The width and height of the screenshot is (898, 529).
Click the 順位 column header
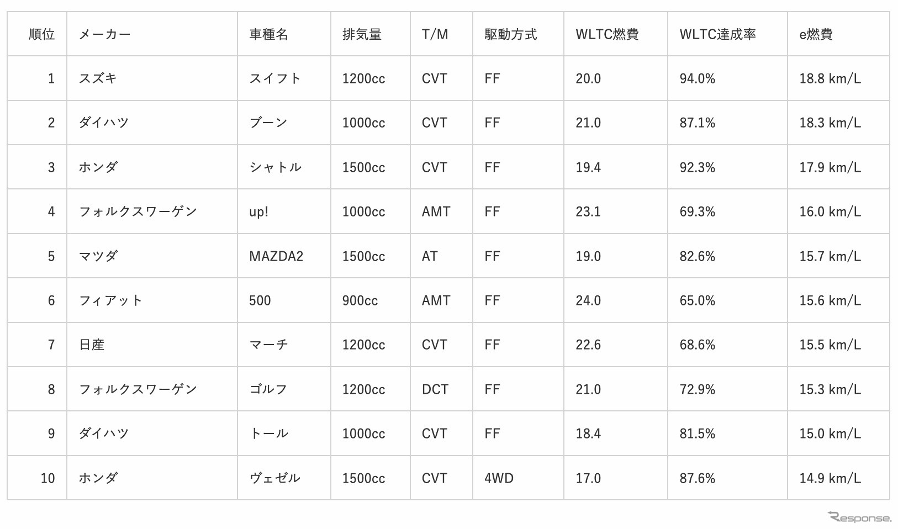click(41, 34)
